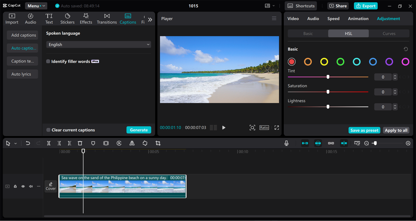The image size is (416, 221).
Task: Adjust the Saturation value stepper
Action: (x=395, y=92)
